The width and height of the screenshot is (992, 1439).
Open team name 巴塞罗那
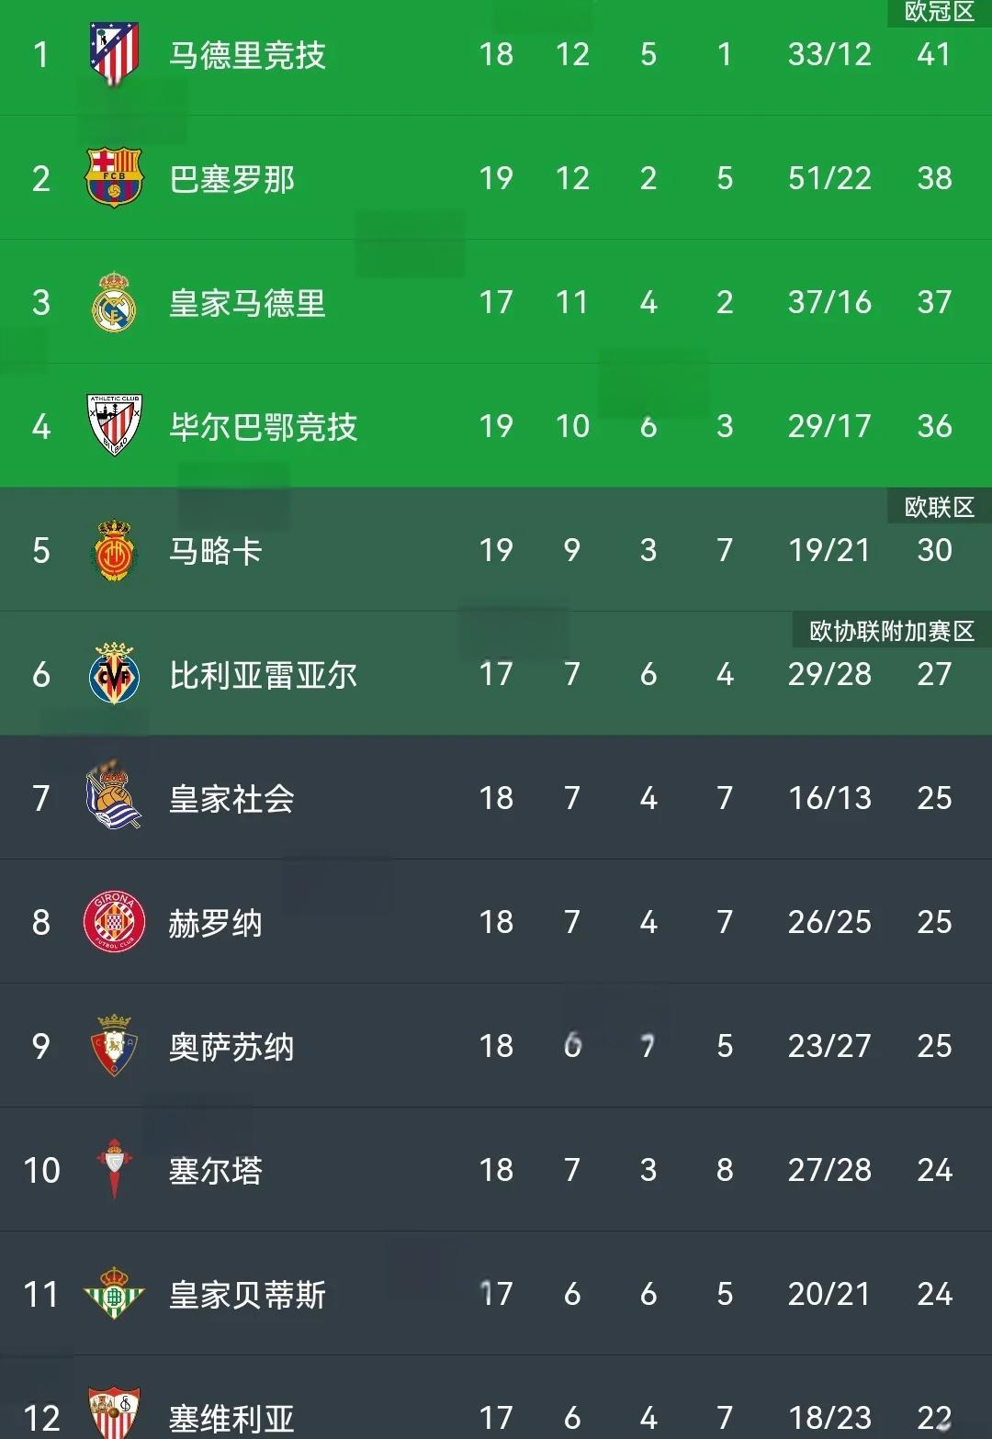(x=232, y=179)
